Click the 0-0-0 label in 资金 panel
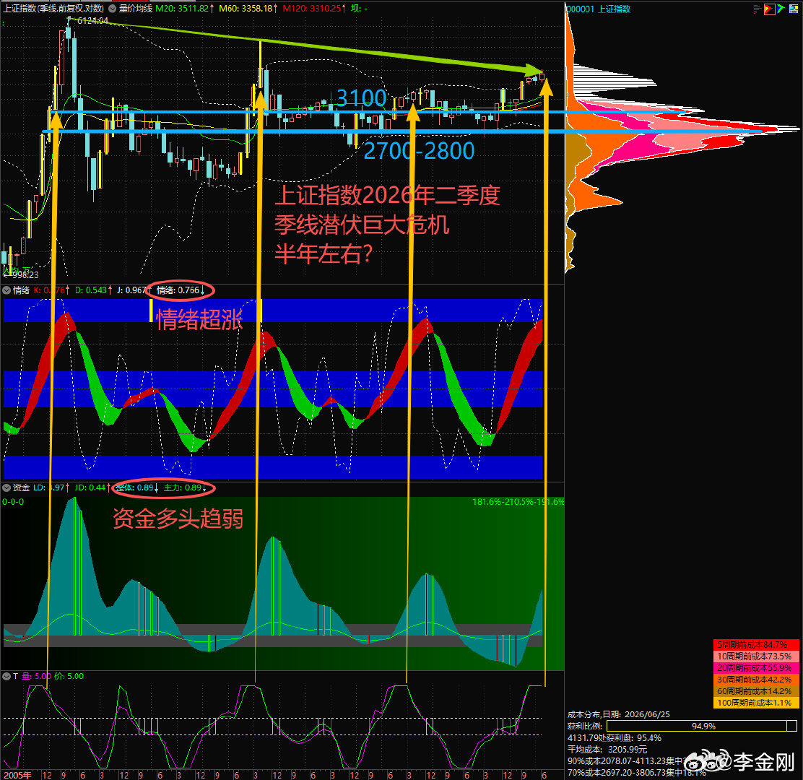The width and height of the screenshot is (803, 780). 13,502
